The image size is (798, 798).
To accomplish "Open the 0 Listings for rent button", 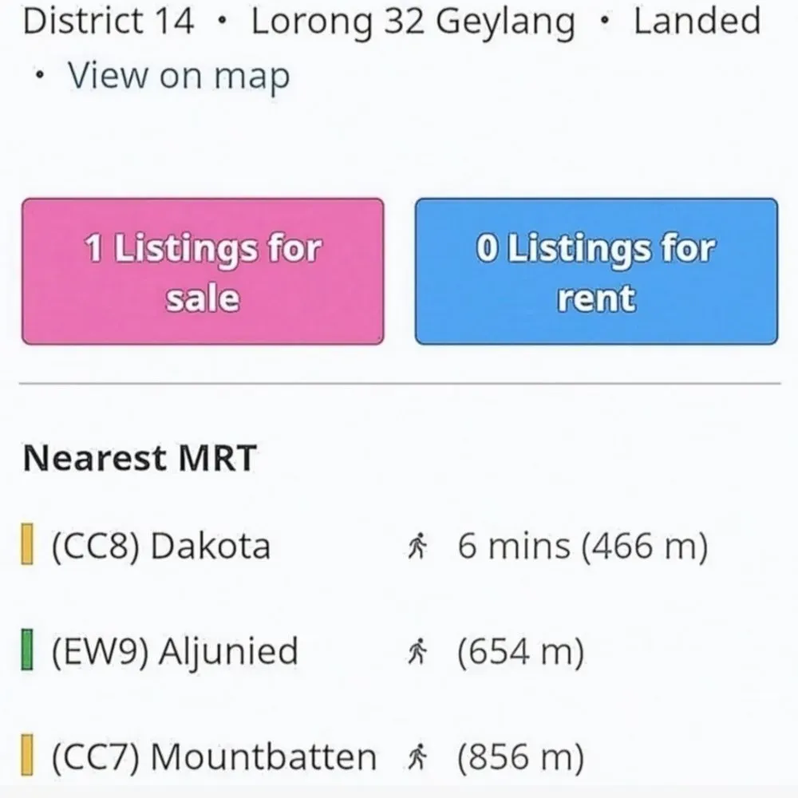I will point(596,271).
